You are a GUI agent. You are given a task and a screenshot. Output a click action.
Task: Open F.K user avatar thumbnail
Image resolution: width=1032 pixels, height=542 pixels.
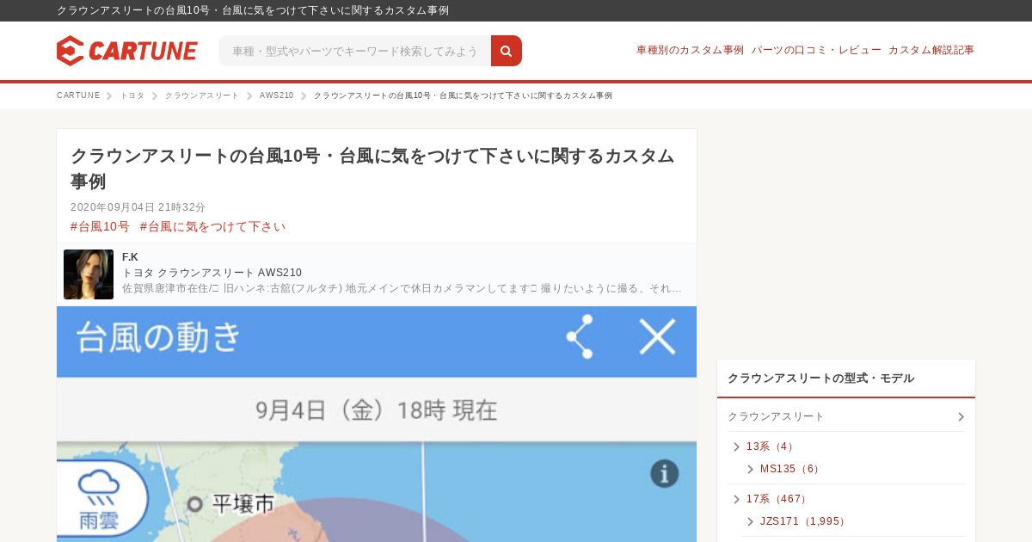pyautogui.click(x=89, y=274)
